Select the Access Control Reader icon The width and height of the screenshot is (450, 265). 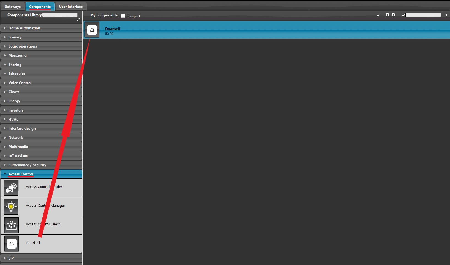click(x=11, y=188)
